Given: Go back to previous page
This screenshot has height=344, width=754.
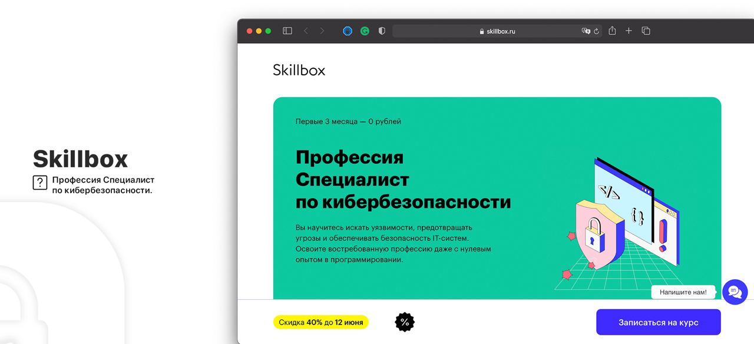Looking at the screenshot, I should click(306, 31).
